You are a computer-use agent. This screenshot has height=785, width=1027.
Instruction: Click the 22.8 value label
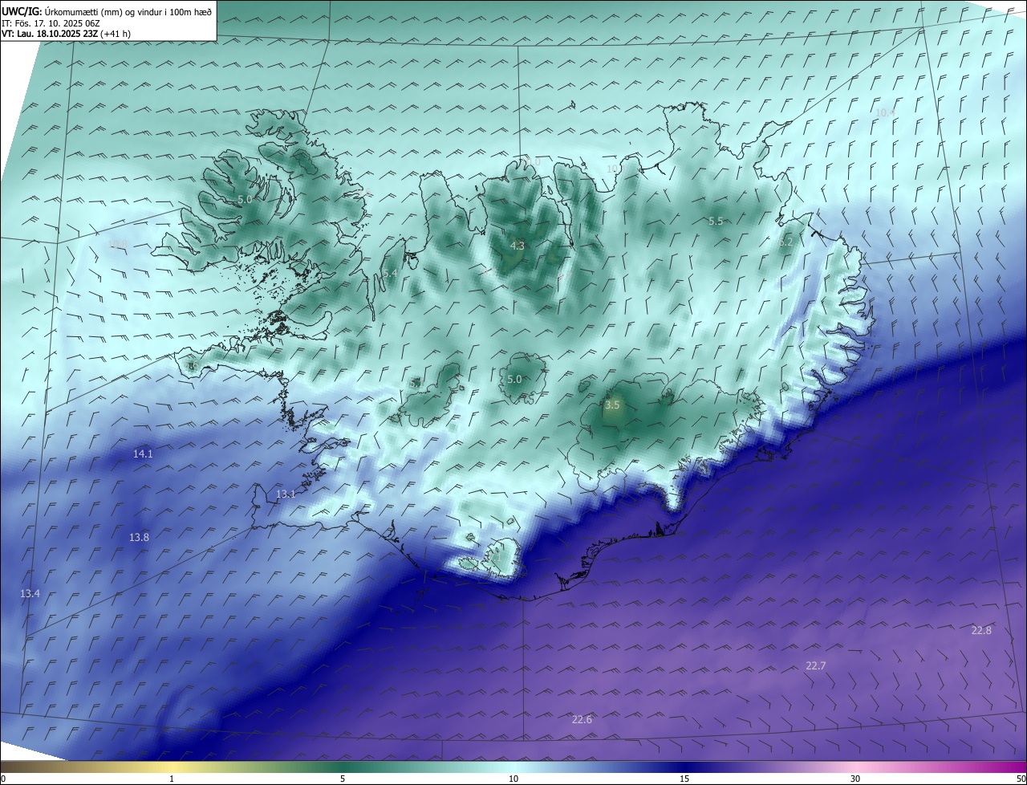(981, 630)
